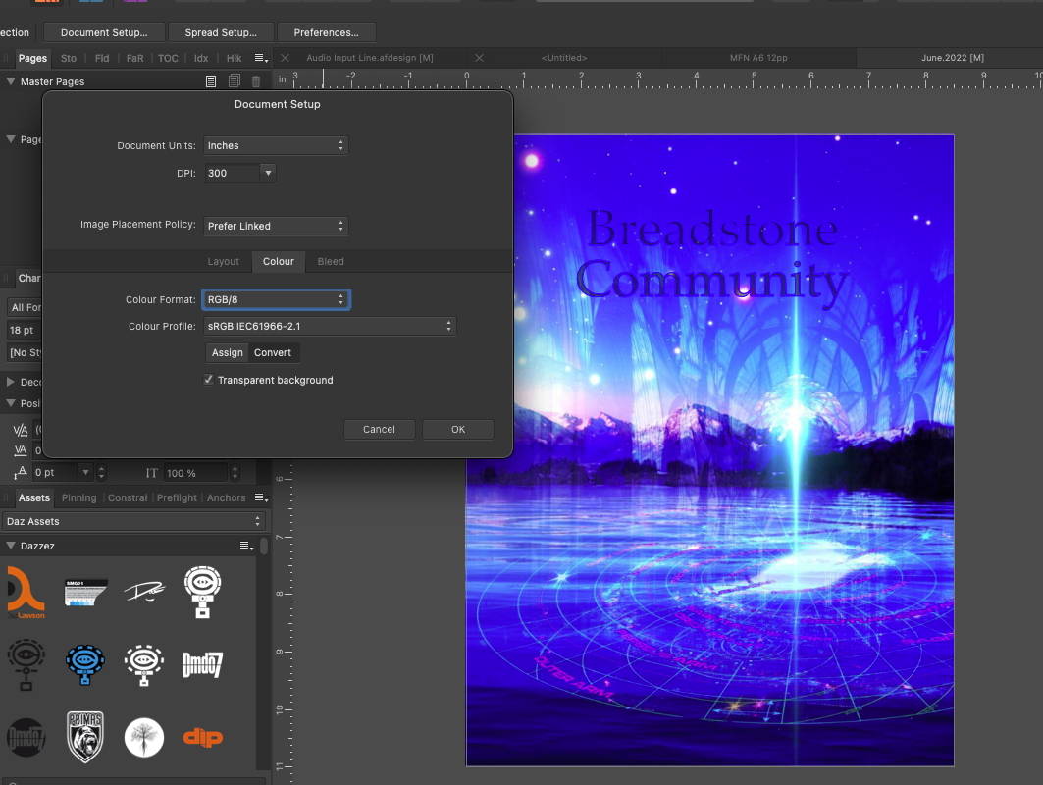Select the white circle tree asset
Screen dimensions: 1043x785
pyautogui.click(x=143, y=737)
